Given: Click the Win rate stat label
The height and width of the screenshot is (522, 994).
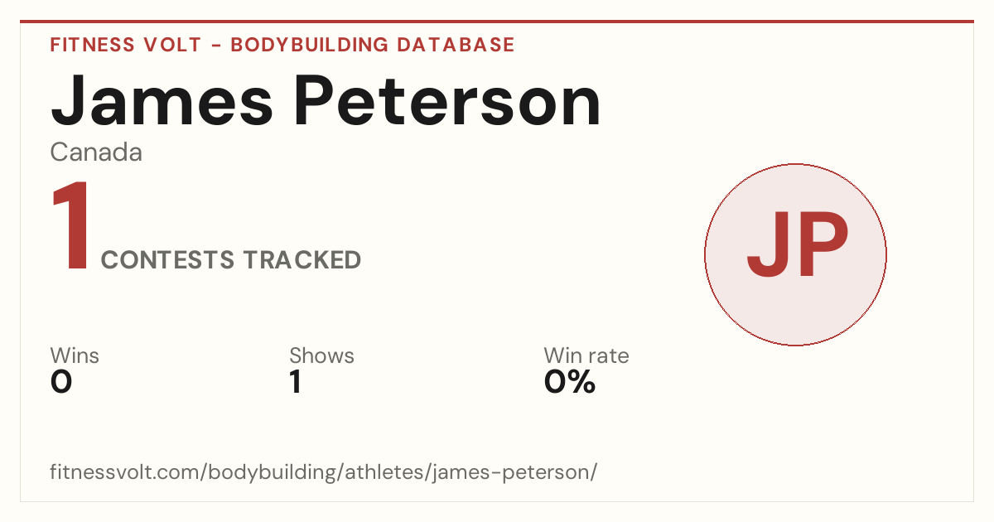Looking at the screenshot, I should (x=586, y=356).
